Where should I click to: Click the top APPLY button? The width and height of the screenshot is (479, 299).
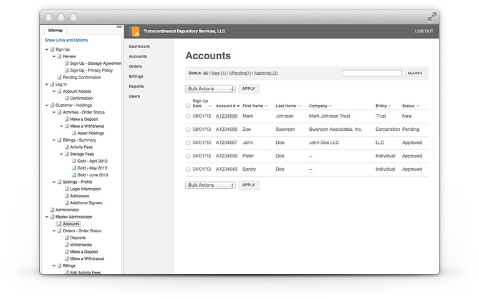(249, 89)
